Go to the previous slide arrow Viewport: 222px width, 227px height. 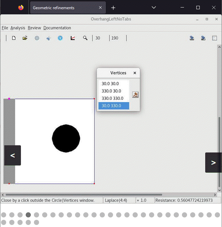tap(13, 156)
